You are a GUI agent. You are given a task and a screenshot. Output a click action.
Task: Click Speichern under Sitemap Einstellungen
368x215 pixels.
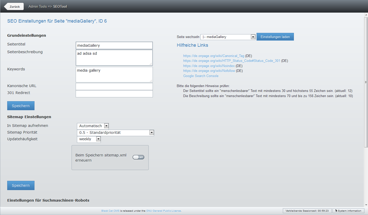click(21, 185)
